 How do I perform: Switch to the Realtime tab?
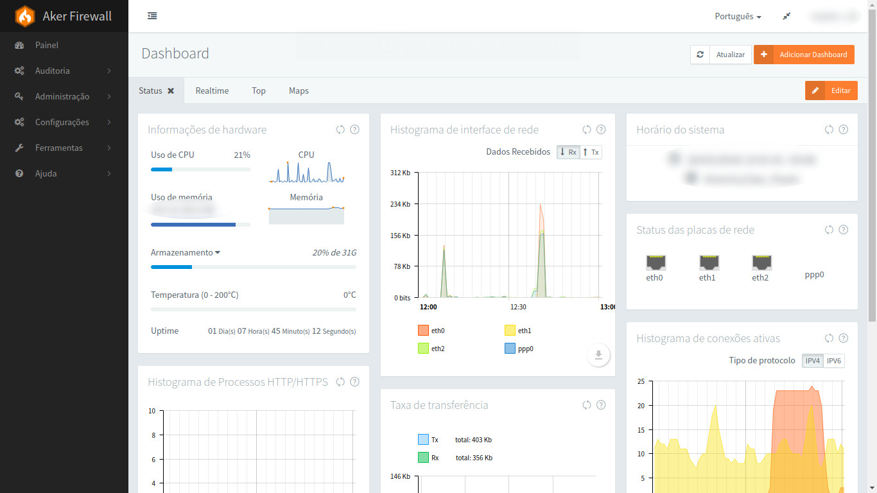click(x=212, y=91)
